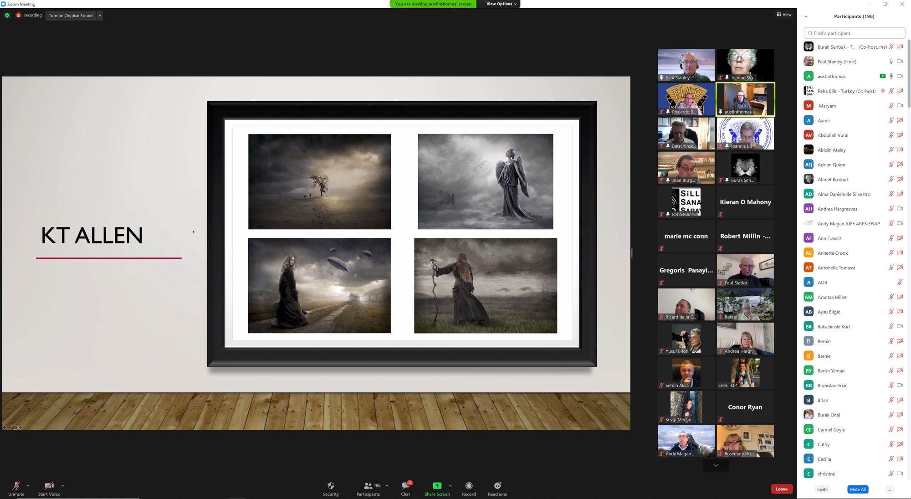Image resolution: width=911 pixels, height=499 pixels.
Task: Select participant row 'Antonella Tomassi'
Action: 854,268
